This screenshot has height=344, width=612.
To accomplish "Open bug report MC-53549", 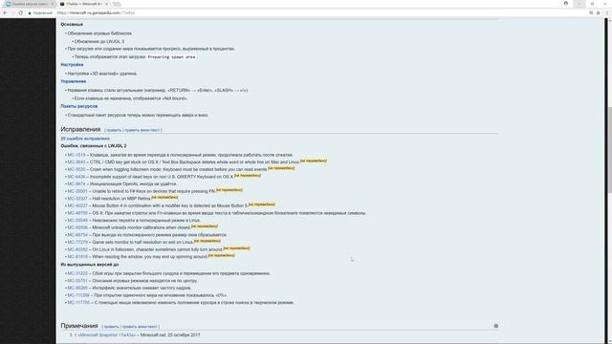I will [77, 221].
